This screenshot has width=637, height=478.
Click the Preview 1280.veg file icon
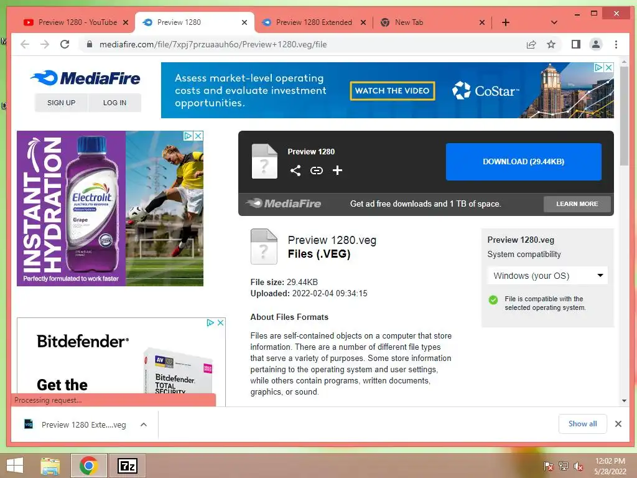pos(264,246)
